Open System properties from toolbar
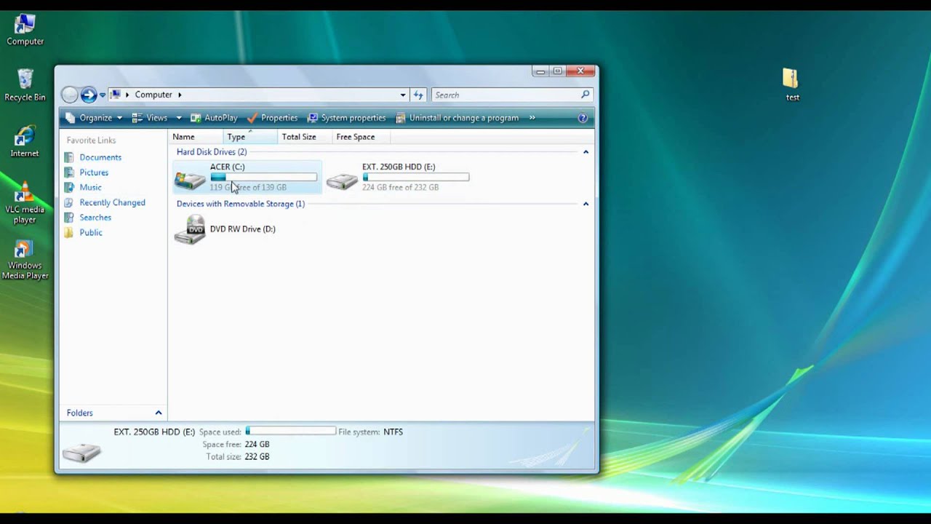 [346, 118]
